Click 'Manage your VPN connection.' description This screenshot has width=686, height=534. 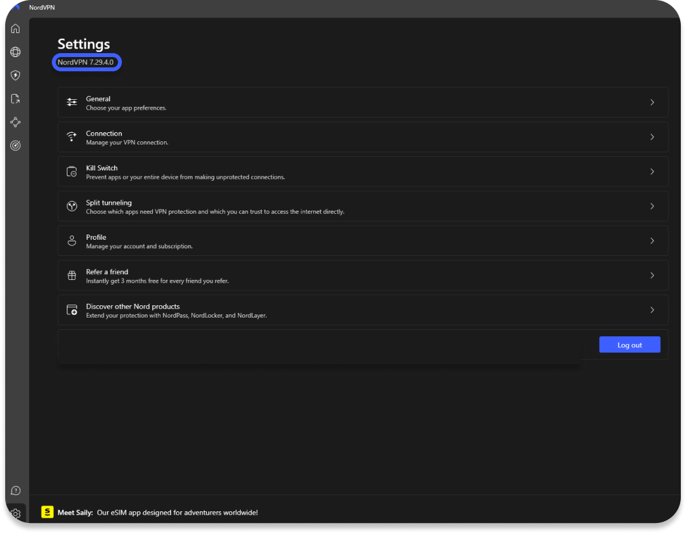pyautogui.click(x=127, y=143)
